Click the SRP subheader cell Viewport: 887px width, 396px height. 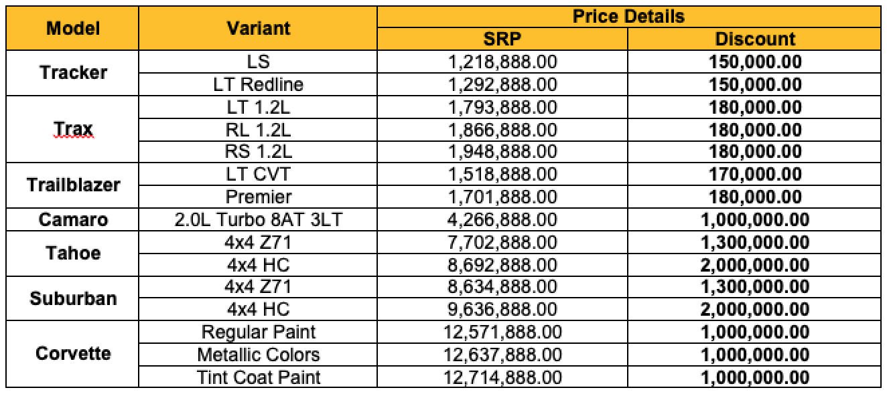tap(502, 39)
